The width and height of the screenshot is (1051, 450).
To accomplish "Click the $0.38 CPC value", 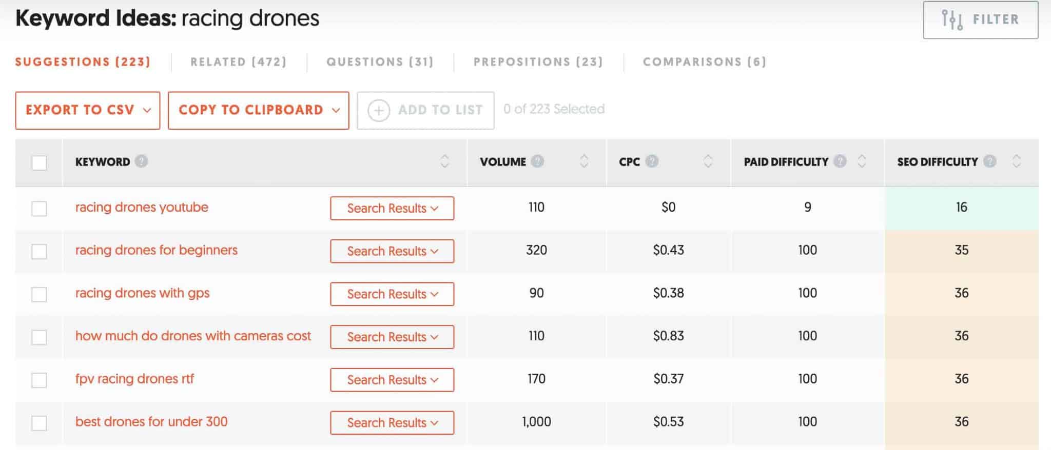I will 668,293.
